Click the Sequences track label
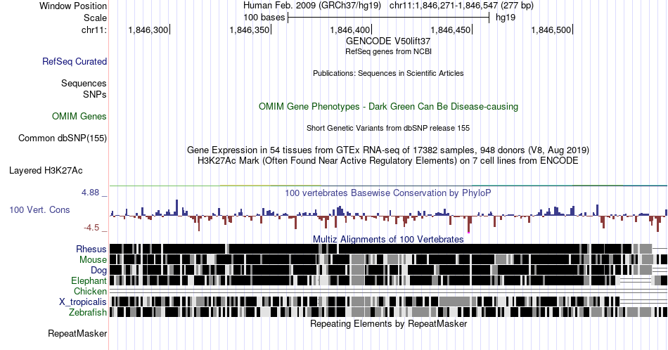668x350 pixels. tap(84, 83)
